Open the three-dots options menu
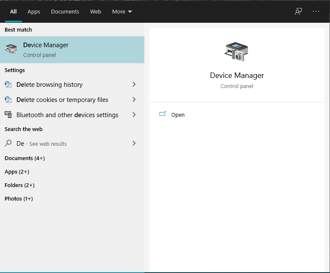Viewport: 330px width, 273px height. [316, 12]
